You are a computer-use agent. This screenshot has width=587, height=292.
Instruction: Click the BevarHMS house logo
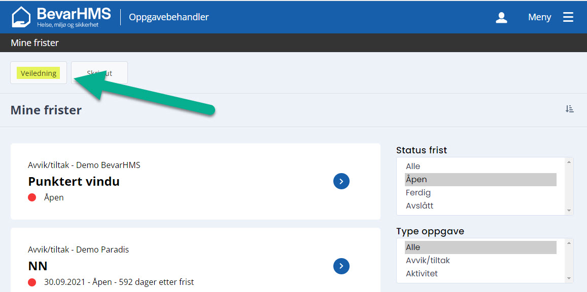click(21, 17)
